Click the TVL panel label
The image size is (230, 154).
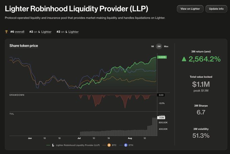pyautogui.click(x=12, y=114)
